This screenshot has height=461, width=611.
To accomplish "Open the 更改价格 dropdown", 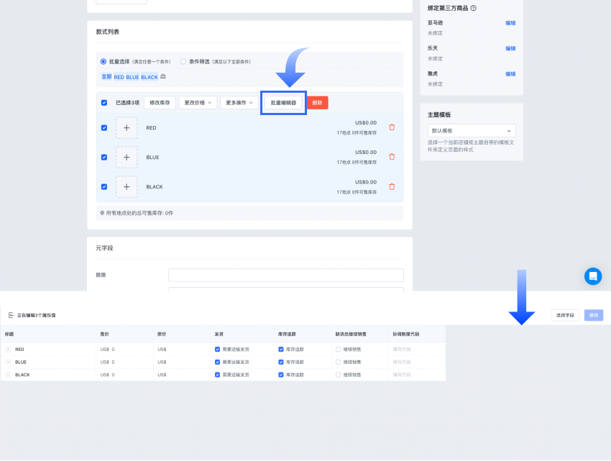I will pyautogui.click(x=198, y=103).
